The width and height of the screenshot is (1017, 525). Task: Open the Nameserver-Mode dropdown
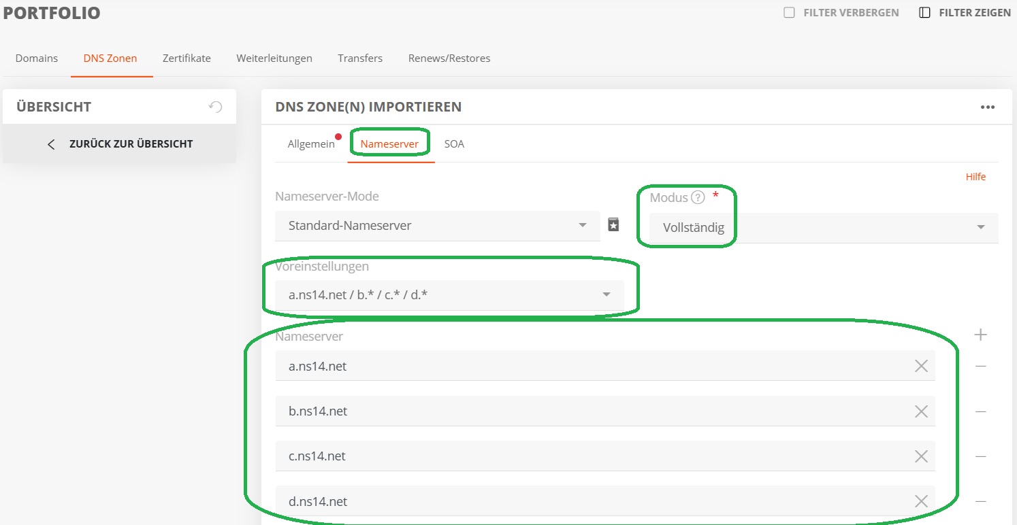click(x=438, y=225)
